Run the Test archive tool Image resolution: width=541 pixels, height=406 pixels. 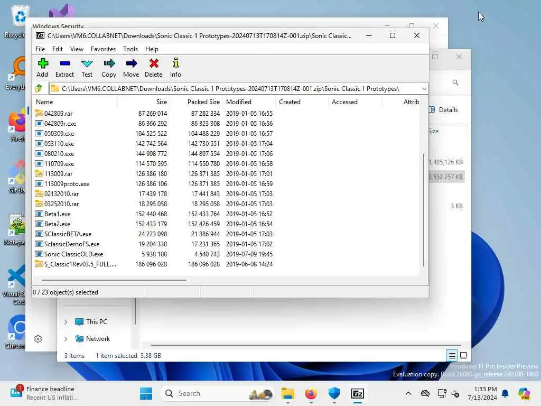(87, 68)
